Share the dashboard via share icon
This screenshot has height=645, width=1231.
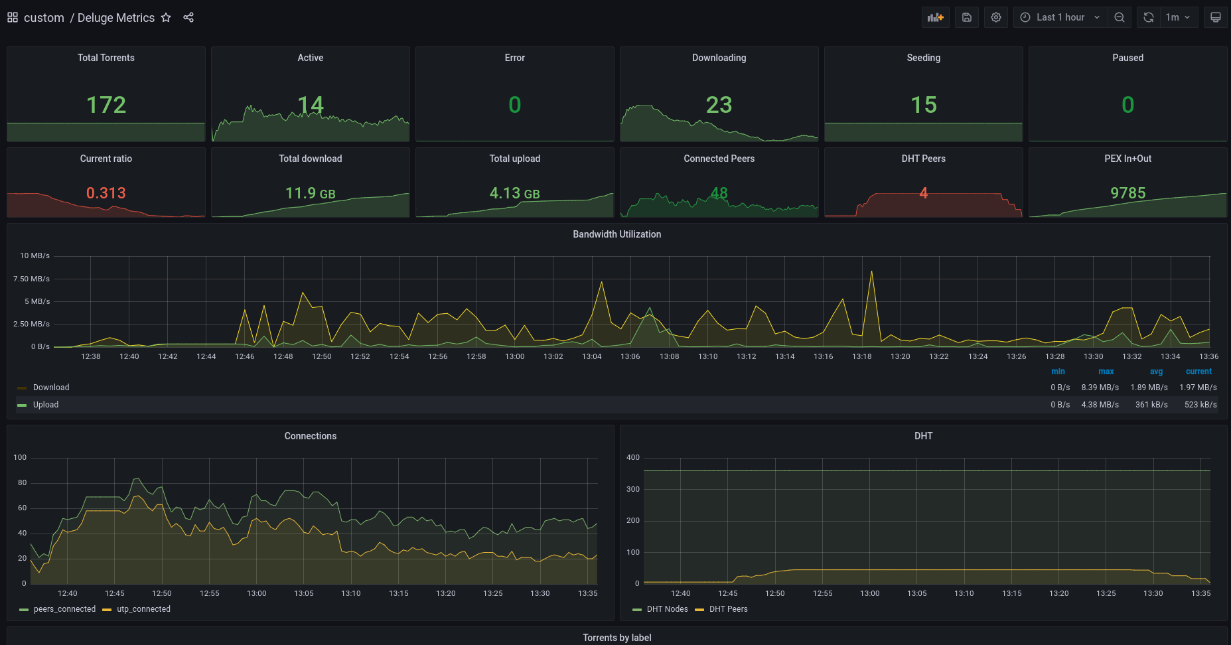point(188,17)
